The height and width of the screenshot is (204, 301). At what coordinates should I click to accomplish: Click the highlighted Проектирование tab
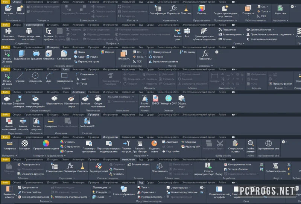(x=33, y=24)
